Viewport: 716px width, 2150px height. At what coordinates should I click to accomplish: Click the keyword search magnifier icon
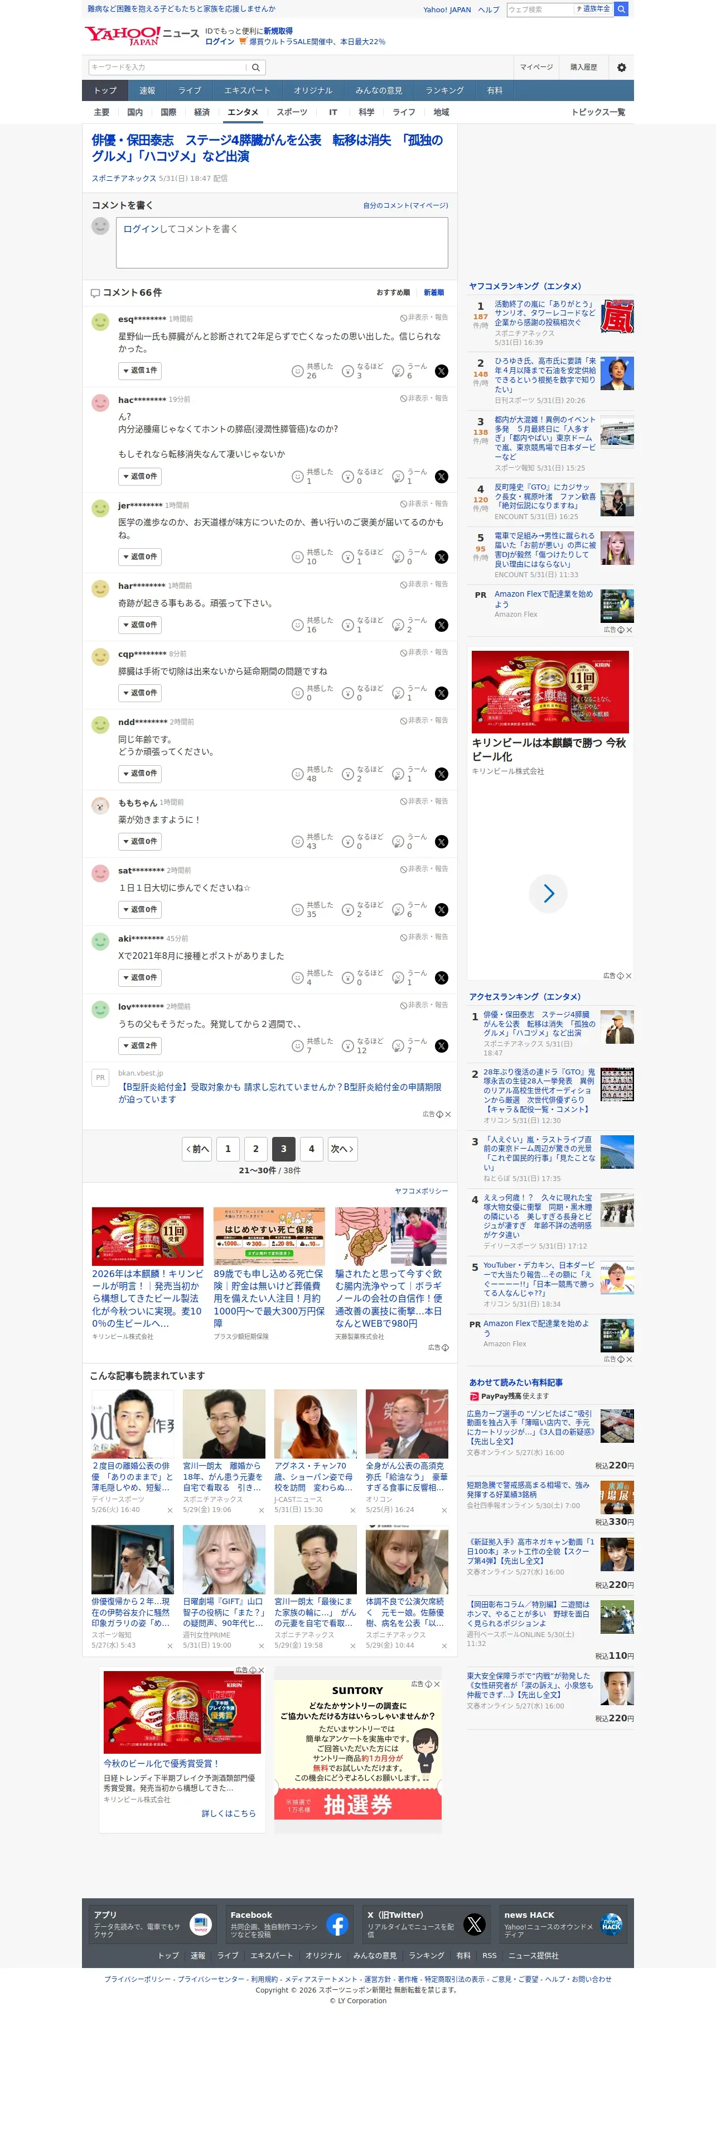256,68
